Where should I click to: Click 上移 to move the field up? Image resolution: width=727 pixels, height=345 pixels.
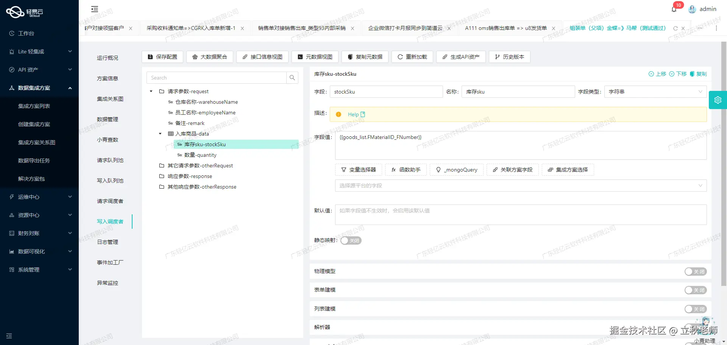click(658, 74)
